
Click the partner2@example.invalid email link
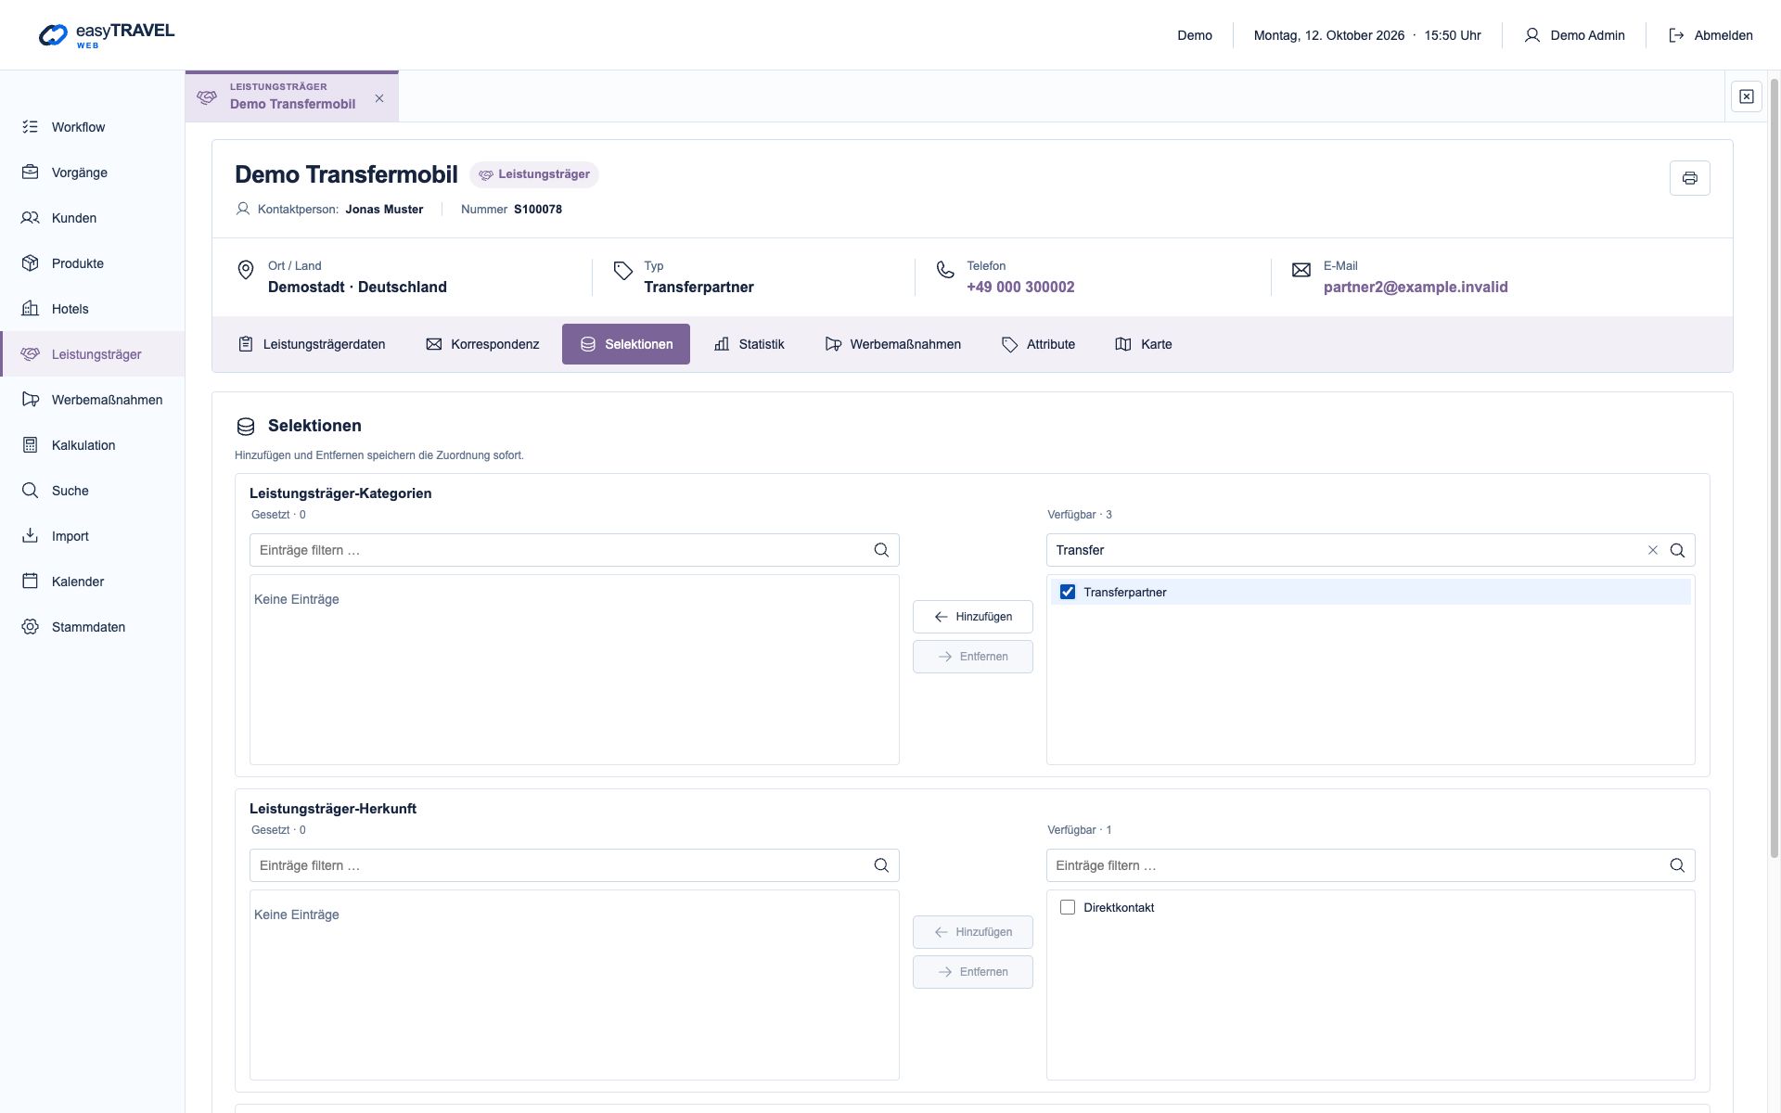[1416, 288]
